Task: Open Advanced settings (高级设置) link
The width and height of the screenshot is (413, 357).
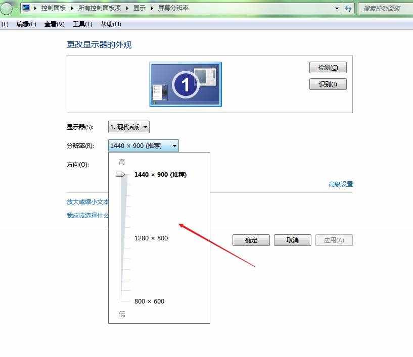Action: pyautogui.click(x=341, y=184)
